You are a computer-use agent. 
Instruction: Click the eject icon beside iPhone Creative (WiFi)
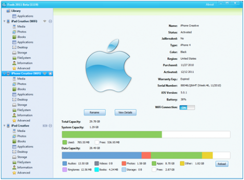pyautogui.click(x=50, y=73)
